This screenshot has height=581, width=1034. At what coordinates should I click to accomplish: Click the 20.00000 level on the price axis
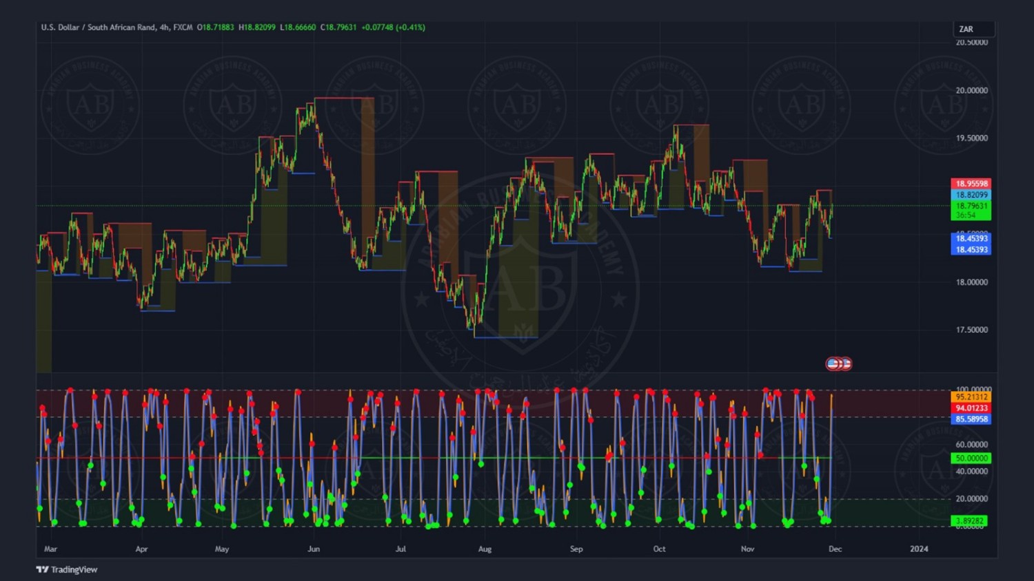971,90
